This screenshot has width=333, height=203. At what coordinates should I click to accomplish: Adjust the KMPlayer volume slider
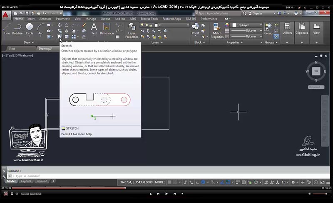pos(320,194)
